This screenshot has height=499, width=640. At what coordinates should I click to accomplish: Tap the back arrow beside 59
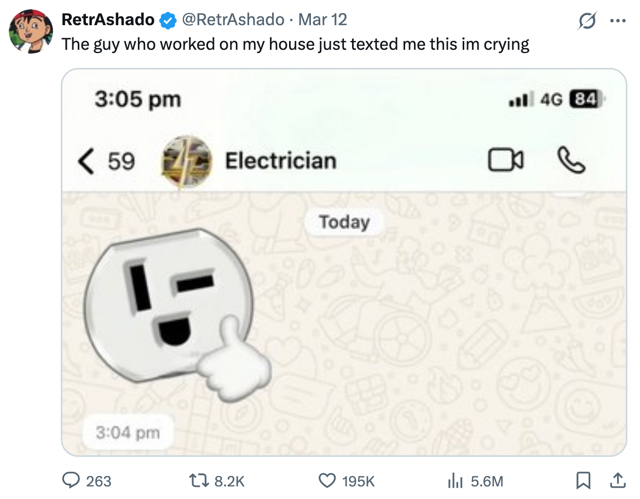85,161
